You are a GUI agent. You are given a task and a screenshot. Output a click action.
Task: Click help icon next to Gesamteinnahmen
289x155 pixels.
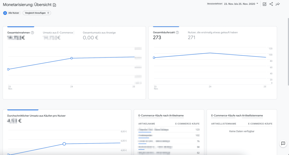tap(32, 33)
